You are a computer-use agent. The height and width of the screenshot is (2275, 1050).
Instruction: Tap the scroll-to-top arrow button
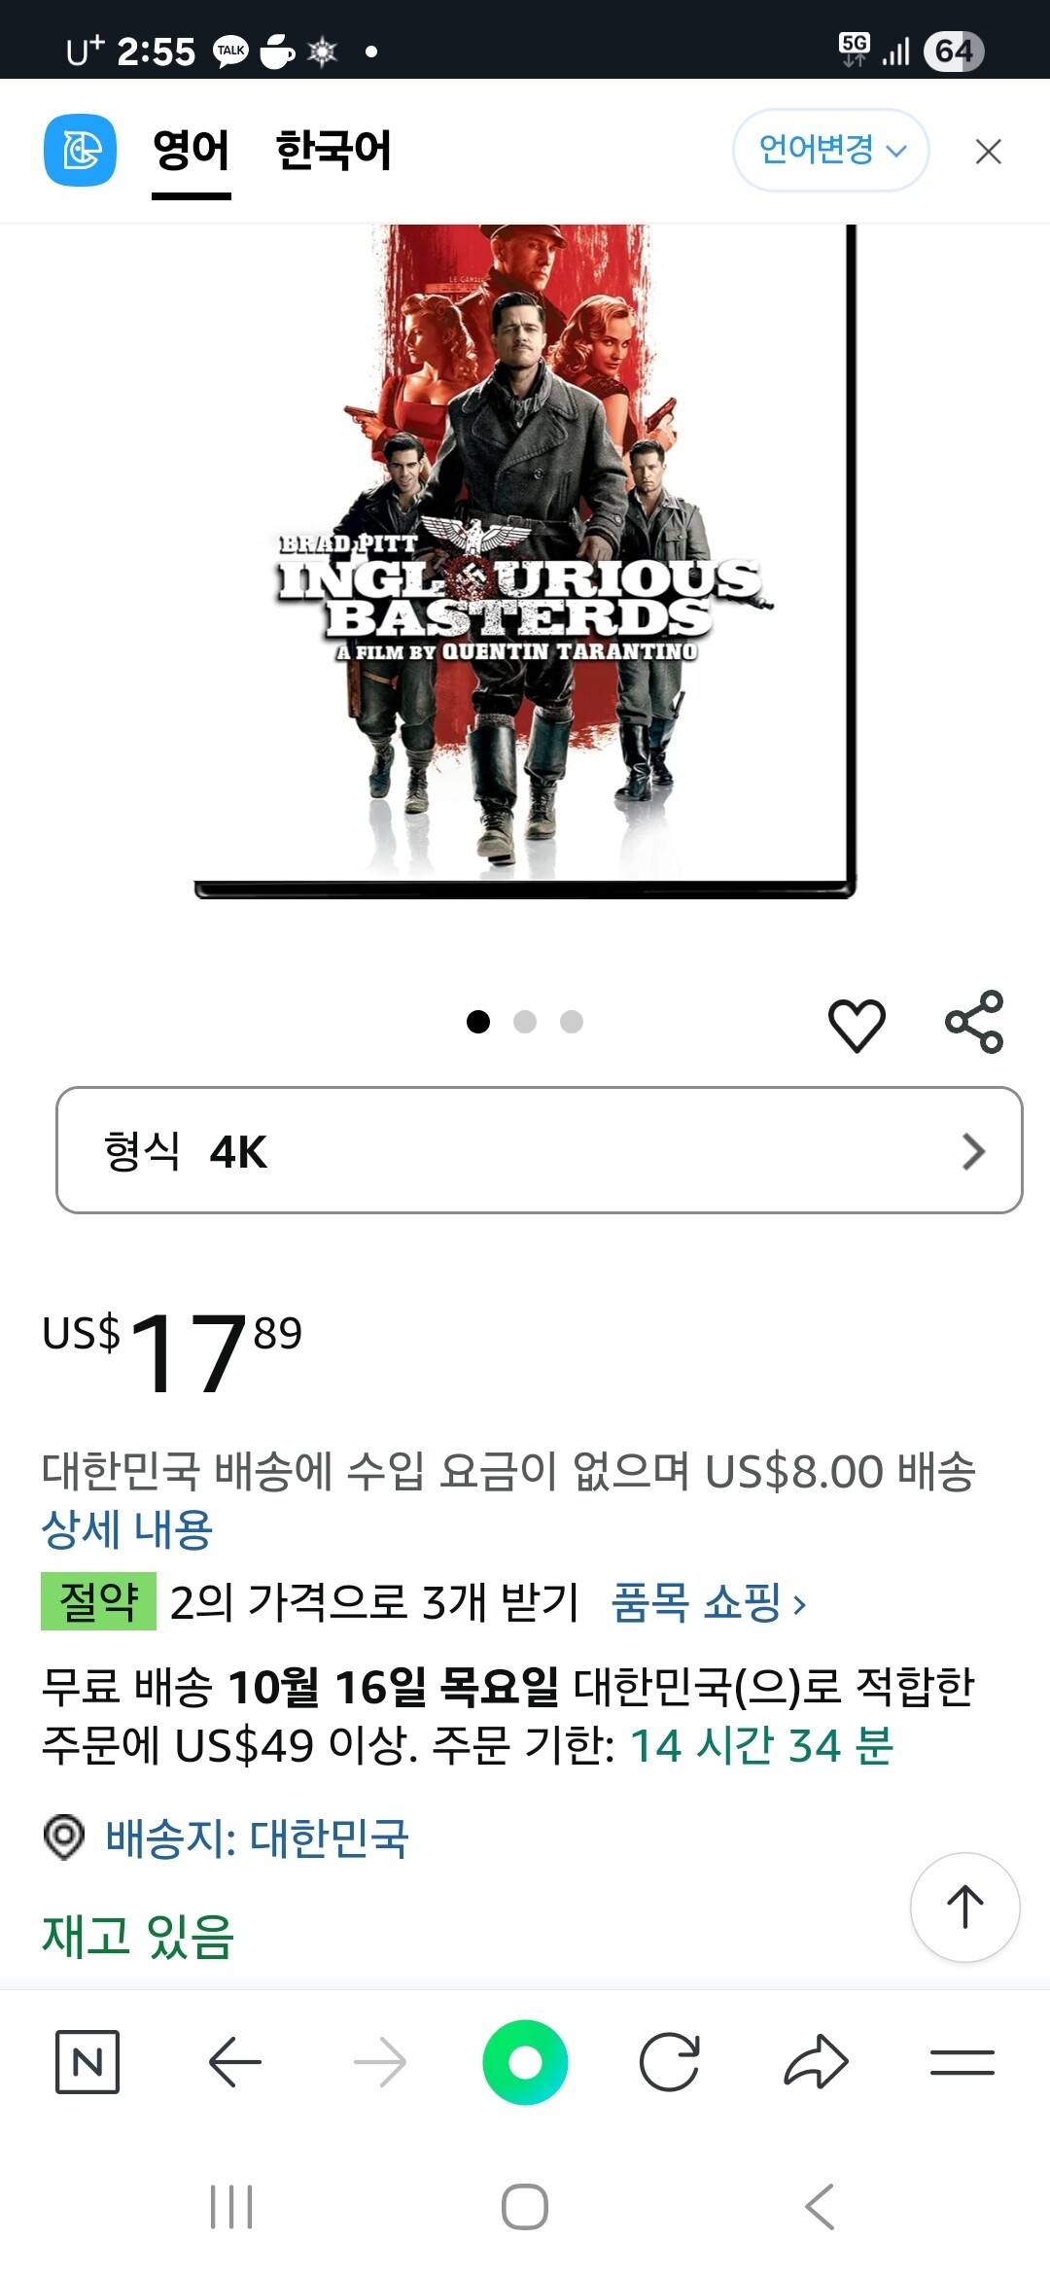[964, 1907]
